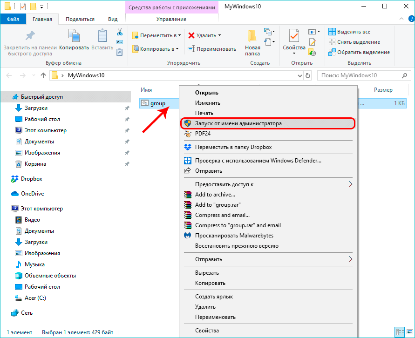Open the New item dropdown
415x338 pixels.
pos(269,32)
